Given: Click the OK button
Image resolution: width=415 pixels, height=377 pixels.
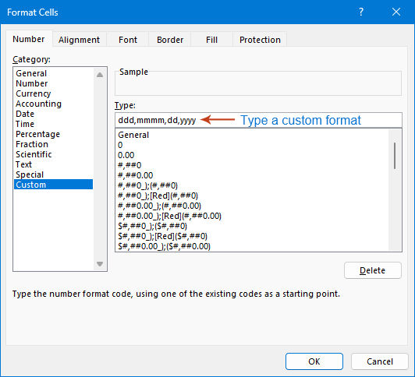Looking at the screenshot, I should tap(314, 361).
